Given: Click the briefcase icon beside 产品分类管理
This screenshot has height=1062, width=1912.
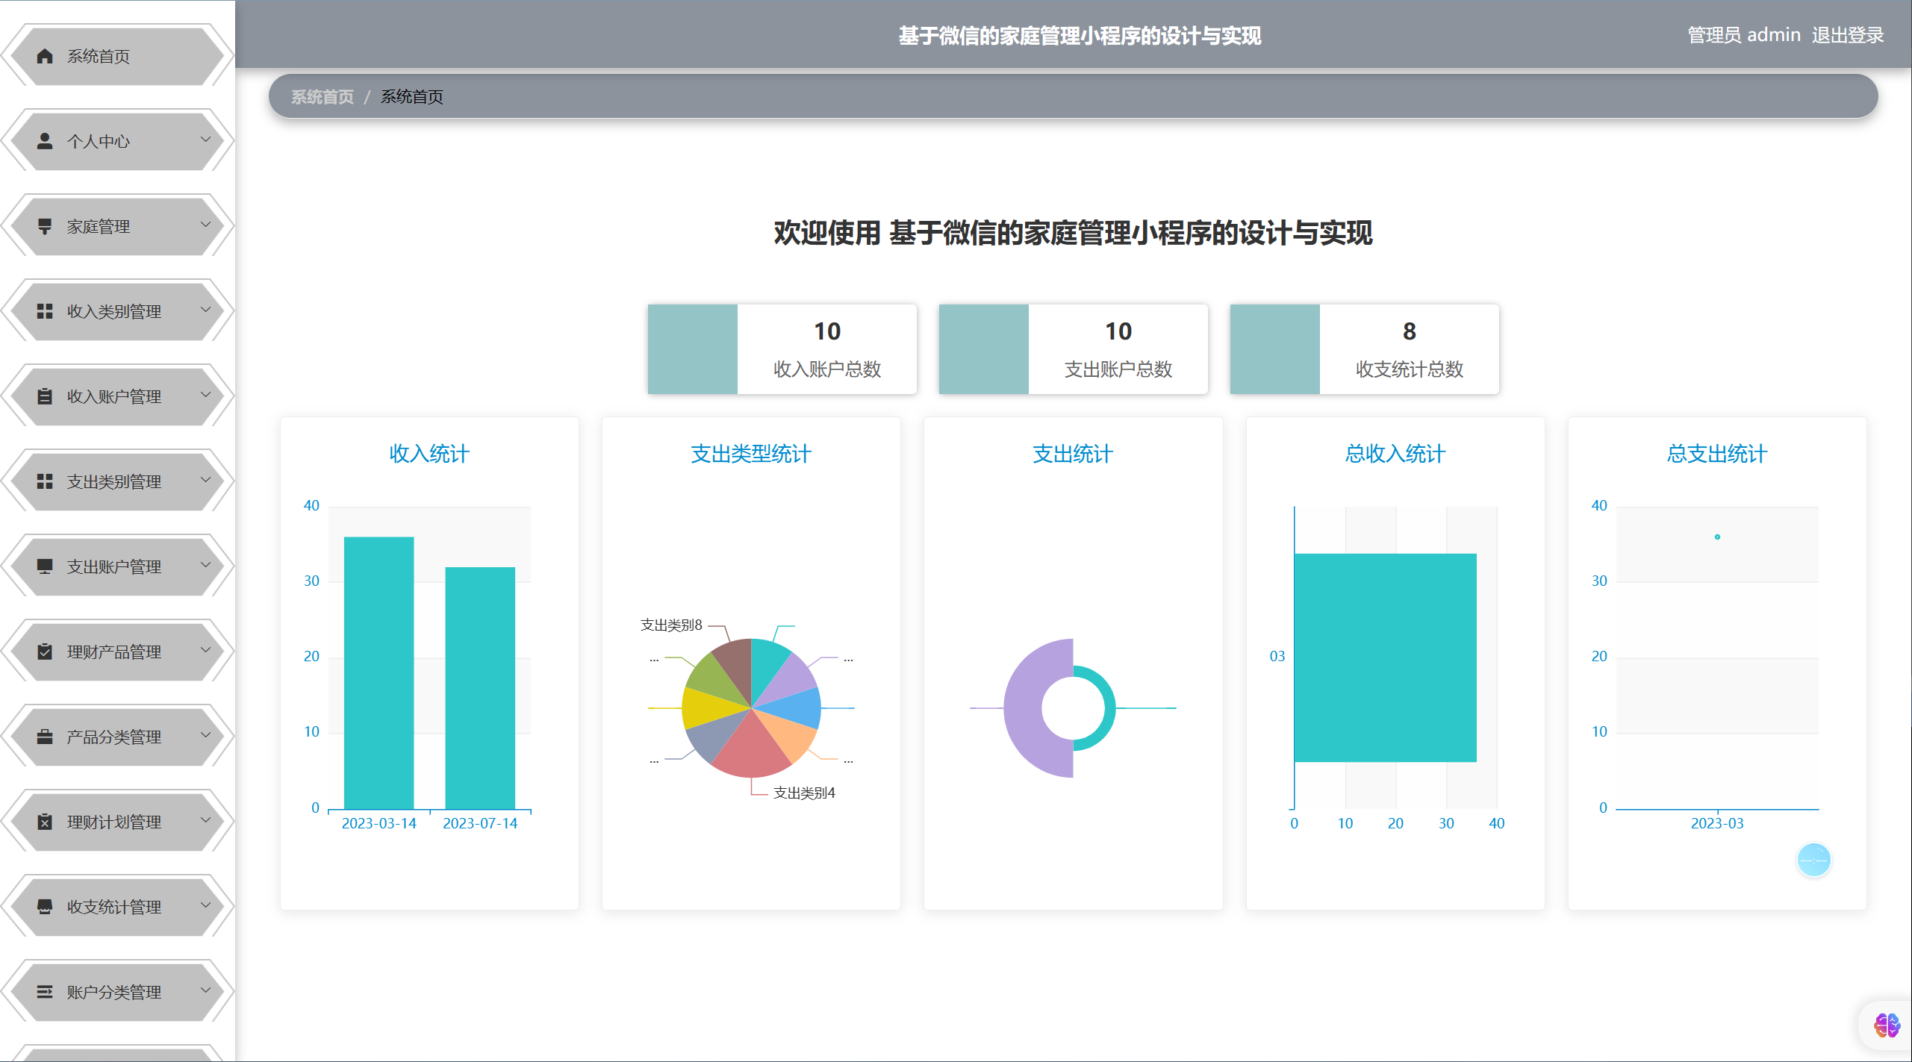Looking at the screenshot, I should pyautogui.click(x=45, y=737).
